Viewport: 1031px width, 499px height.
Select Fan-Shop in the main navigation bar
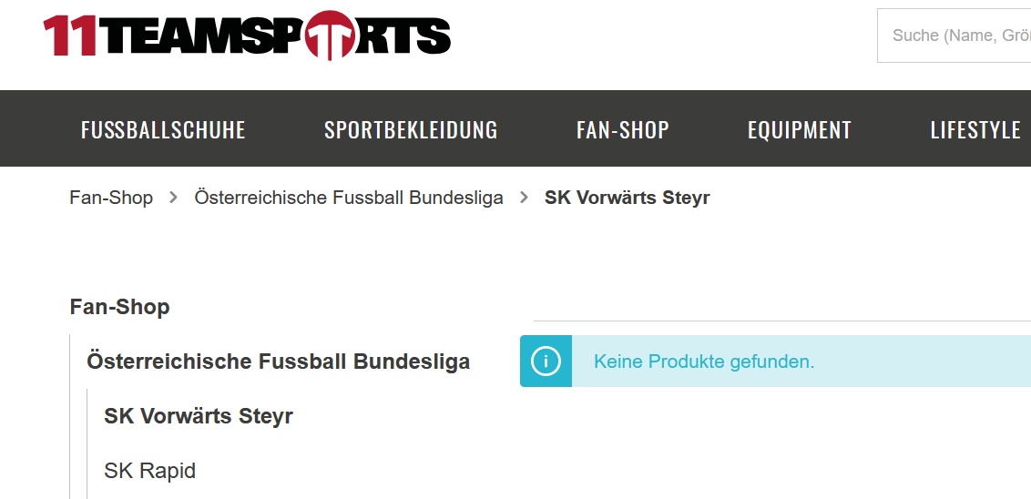click(x=623, y=129)
